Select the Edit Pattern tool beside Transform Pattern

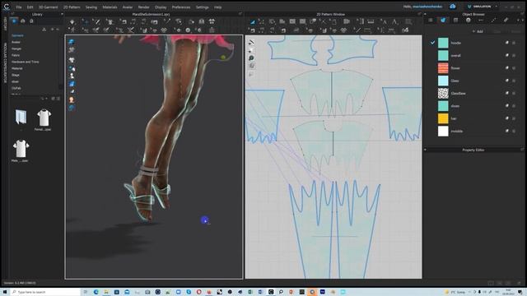(x=261, y=21)
